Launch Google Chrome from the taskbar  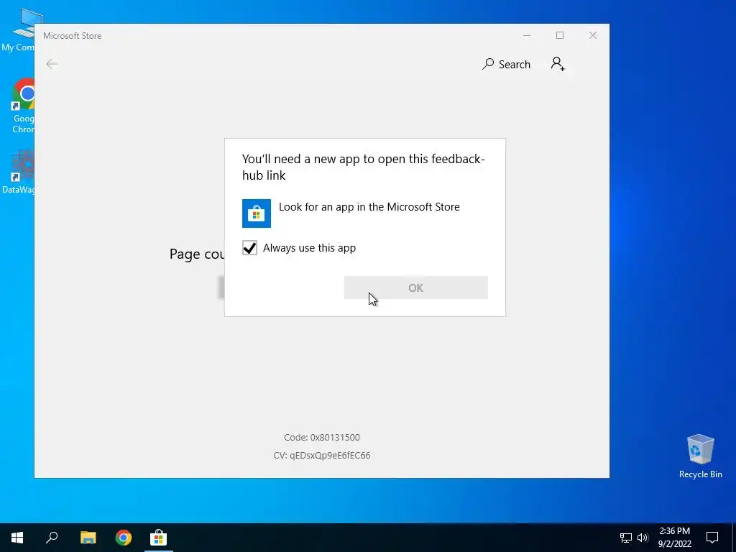coord(124,538)
